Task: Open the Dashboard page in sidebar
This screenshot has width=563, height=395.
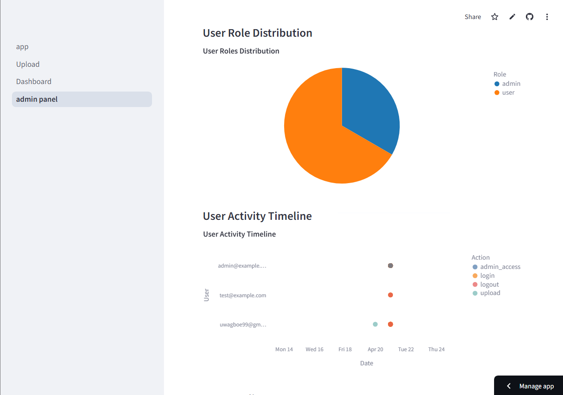Action: (34, 81)
